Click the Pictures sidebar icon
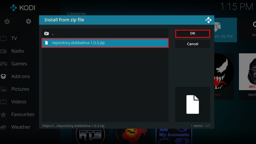 point(3,89)
